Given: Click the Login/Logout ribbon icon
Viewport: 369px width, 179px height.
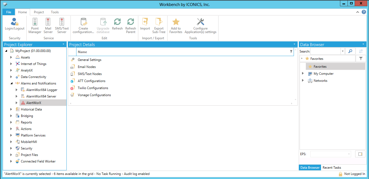Looking at the screenshot, I should 15,22.
